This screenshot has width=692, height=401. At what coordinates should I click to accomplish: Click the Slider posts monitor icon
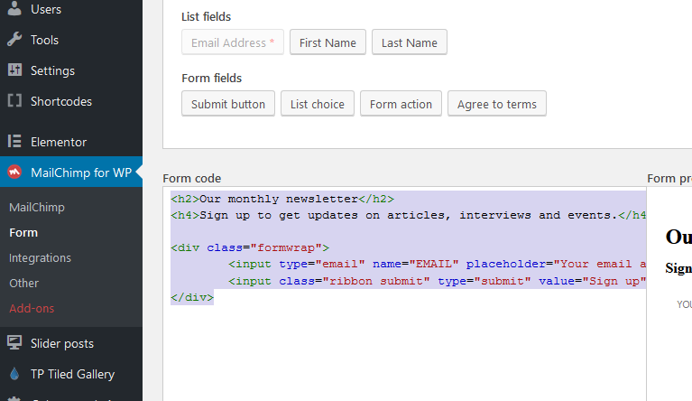point(14,343)
